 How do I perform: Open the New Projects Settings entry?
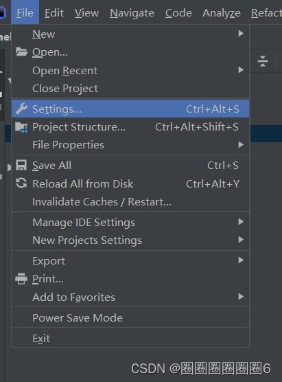pos(130,240)
